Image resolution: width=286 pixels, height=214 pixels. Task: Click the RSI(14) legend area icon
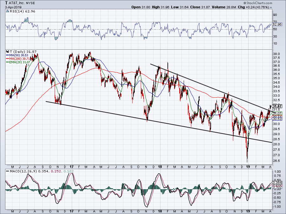click(x=8, y=11)
